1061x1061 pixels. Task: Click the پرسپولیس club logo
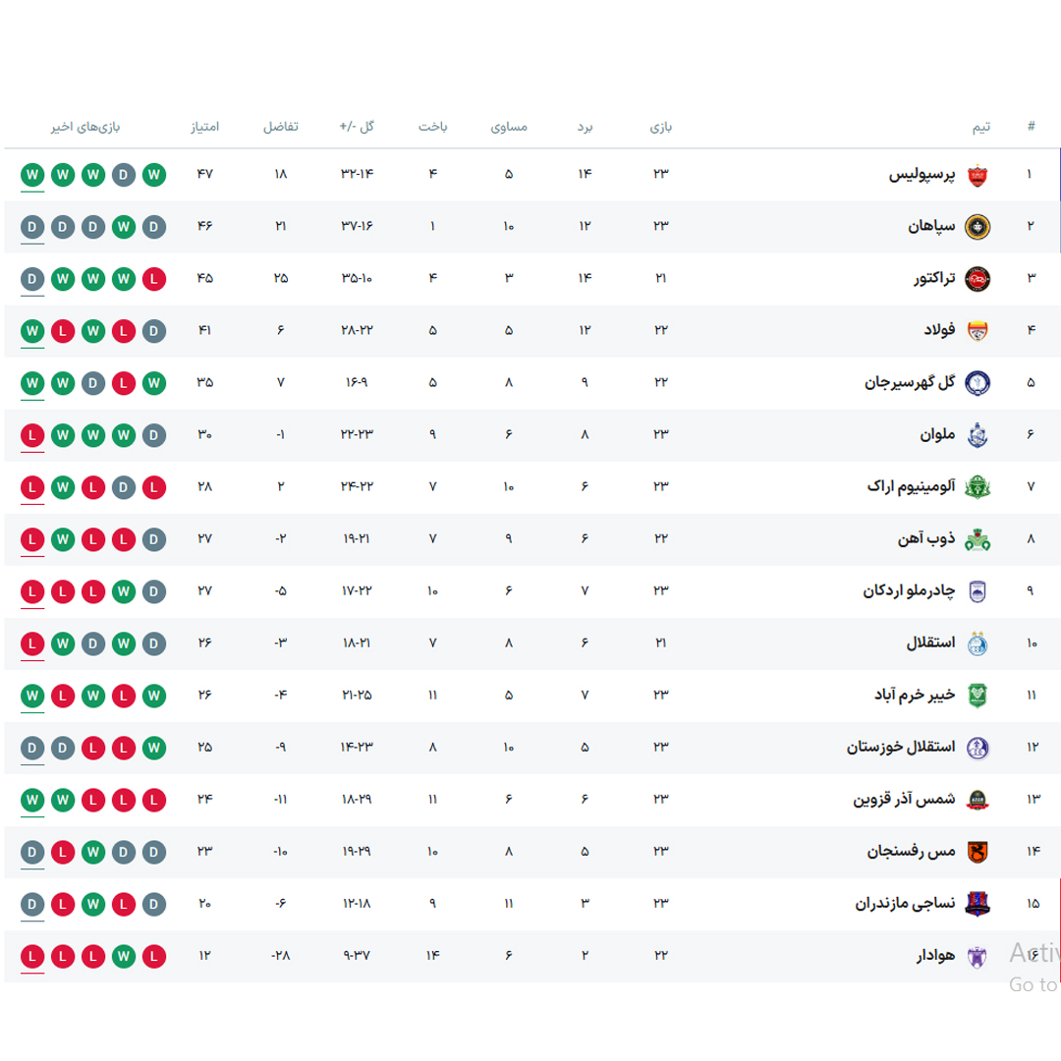tap(977, 175)
